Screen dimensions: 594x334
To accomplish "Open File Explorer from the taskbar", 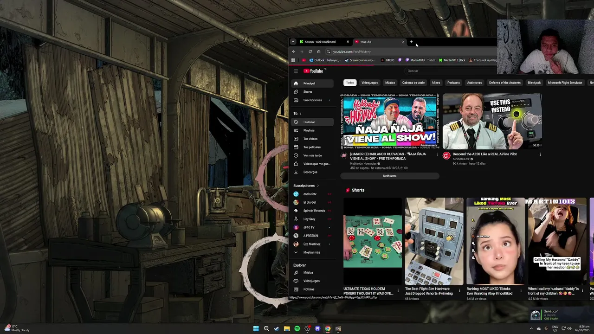I will 287,328.
